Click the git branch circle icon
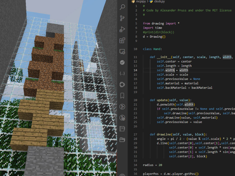 [122, 106]
